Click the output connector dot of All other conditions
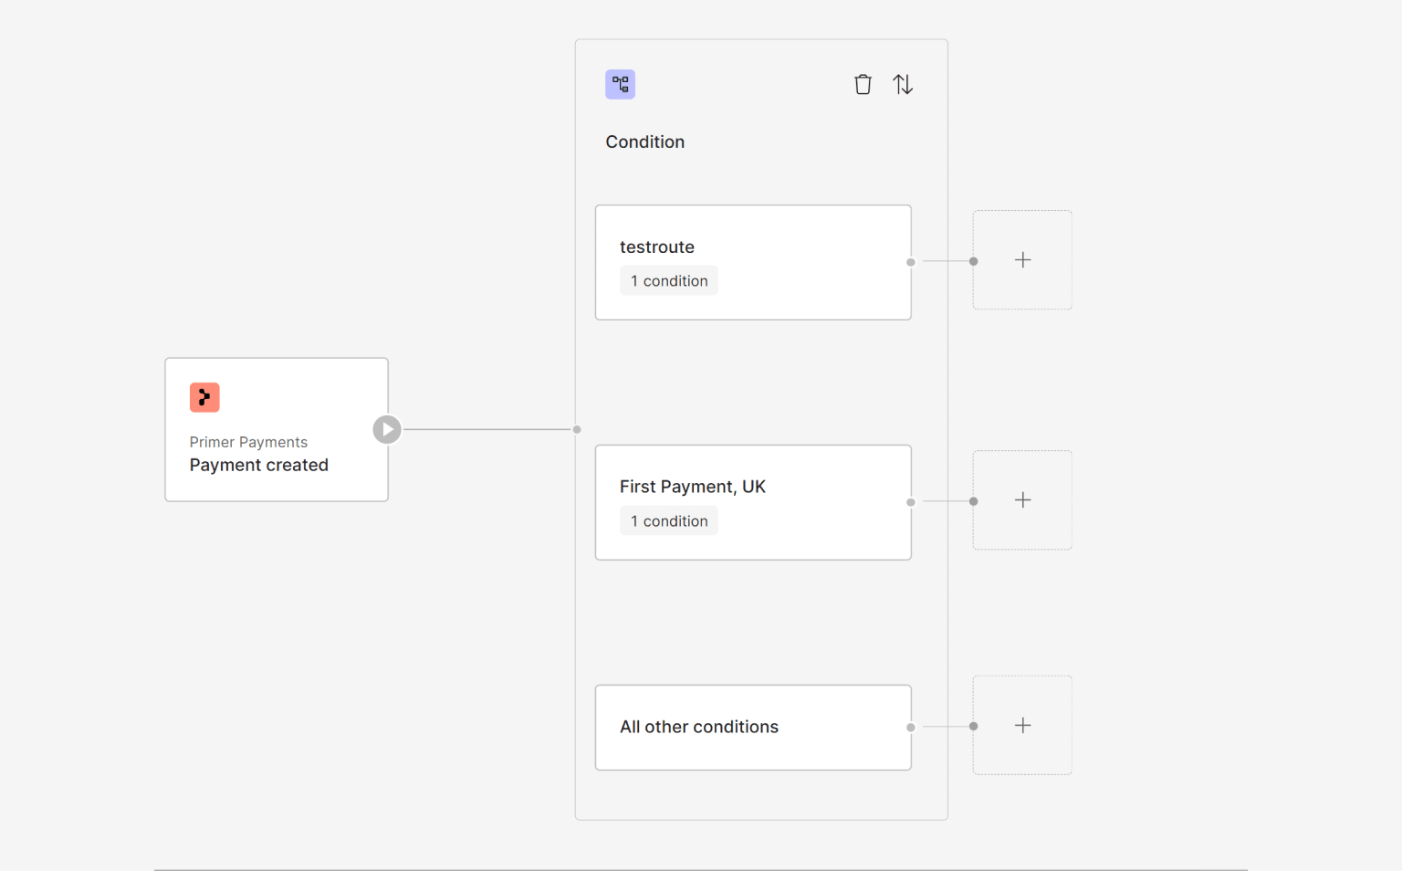 (x=911, y=728)
